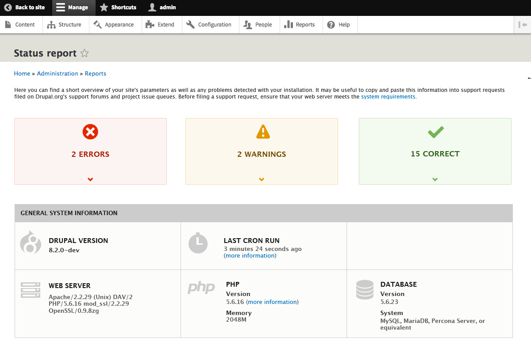
Task: Toggle the Manage toolbar tray
Action: click(x=73, y=8)
